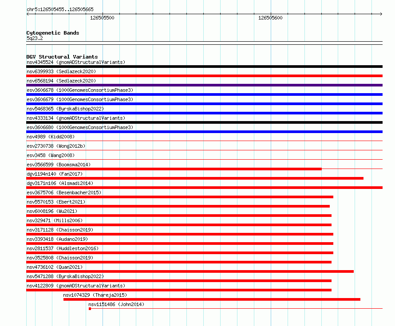Open nsv4333134 (gnomADStructuralVariants) label
The width and height of the screenshot is (395, 326).
[x=76, y=118]
